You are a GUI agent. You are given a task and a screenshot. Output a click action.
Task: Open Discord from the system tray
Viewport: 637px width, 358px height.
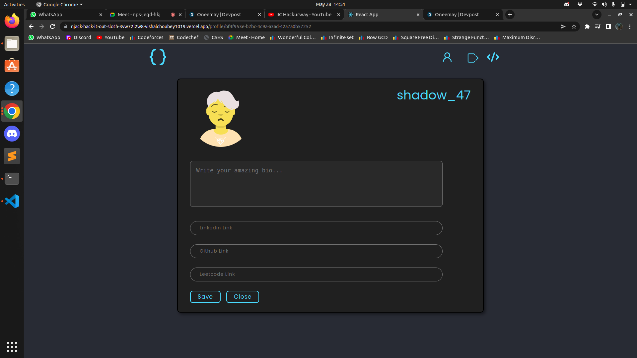point(567,4)
